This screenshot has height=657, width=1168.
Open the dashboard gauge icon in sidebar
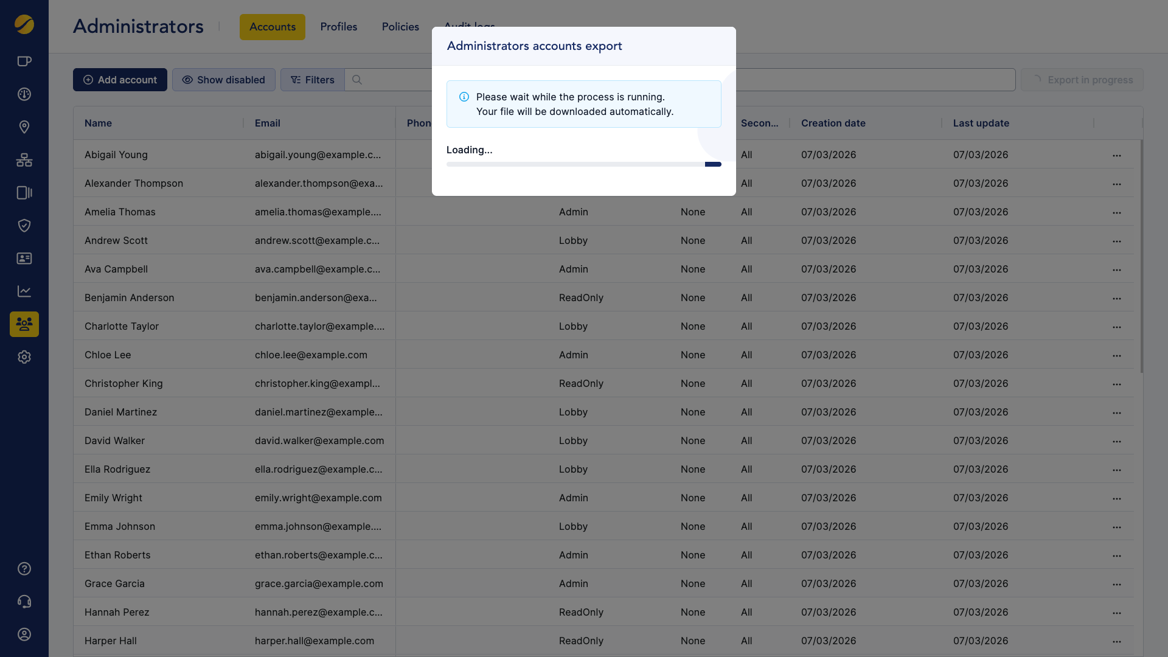point(24,94)
